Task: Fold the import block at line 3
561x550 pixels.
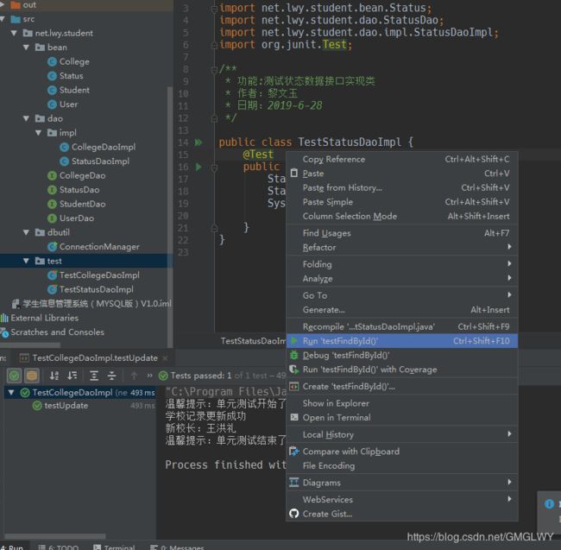Action: pos(214,9)
